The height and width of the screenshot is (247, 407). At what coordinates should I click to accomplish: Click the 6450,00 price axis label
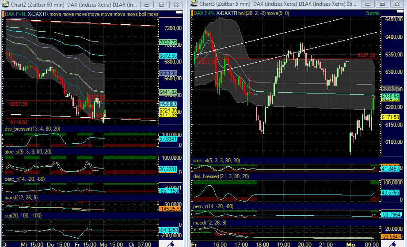tap(394, 19)
